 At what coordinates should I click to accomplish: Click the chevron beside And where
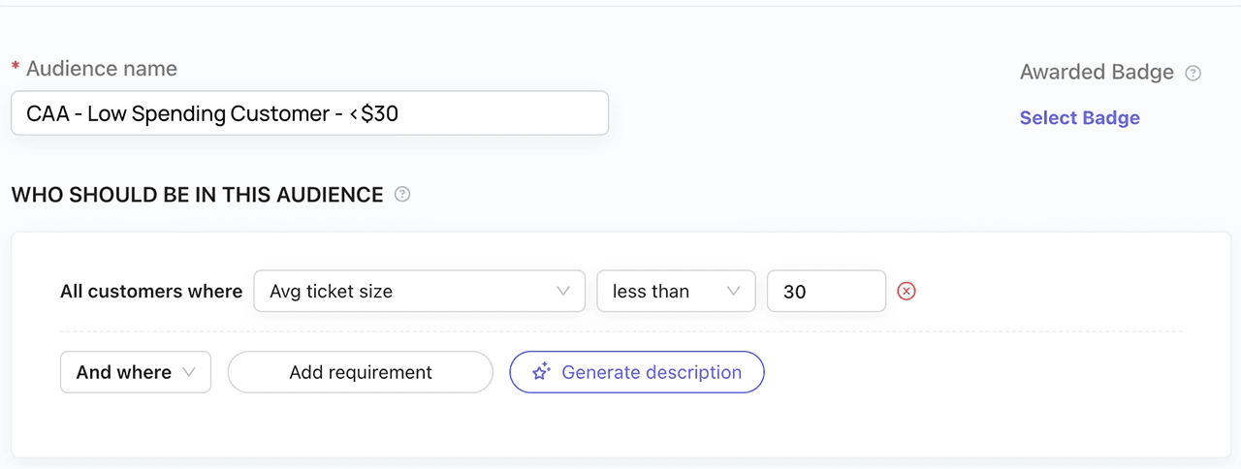pyautogui.click(x=189, y=372)
